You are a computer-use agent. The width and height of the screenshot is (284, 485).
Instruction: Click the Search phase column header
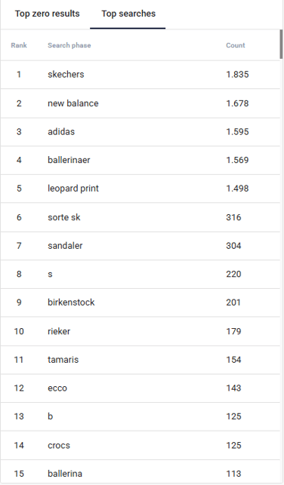[x=69, y=45]
